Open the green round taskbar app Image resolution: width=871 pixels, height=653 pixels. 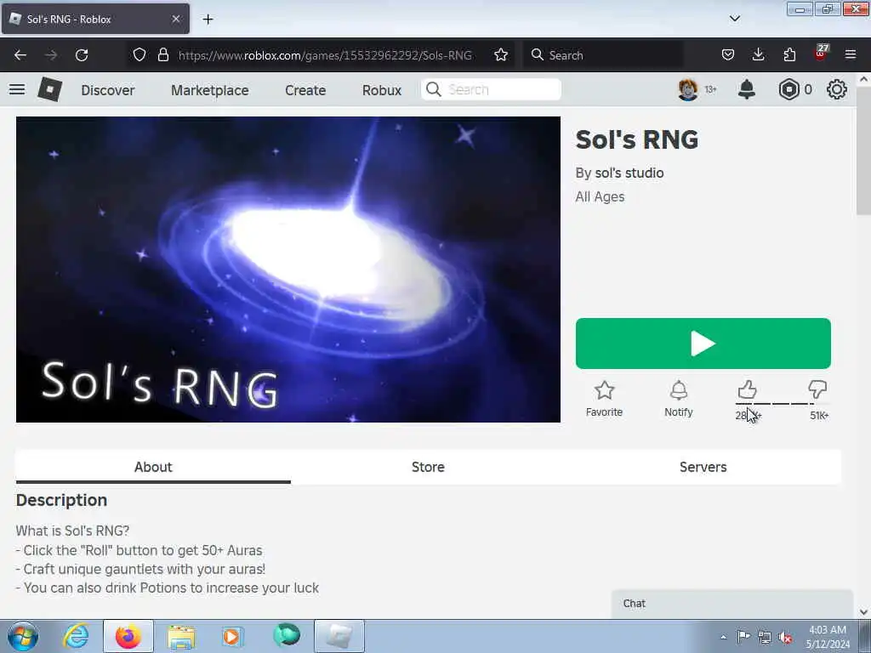point(287,635)
